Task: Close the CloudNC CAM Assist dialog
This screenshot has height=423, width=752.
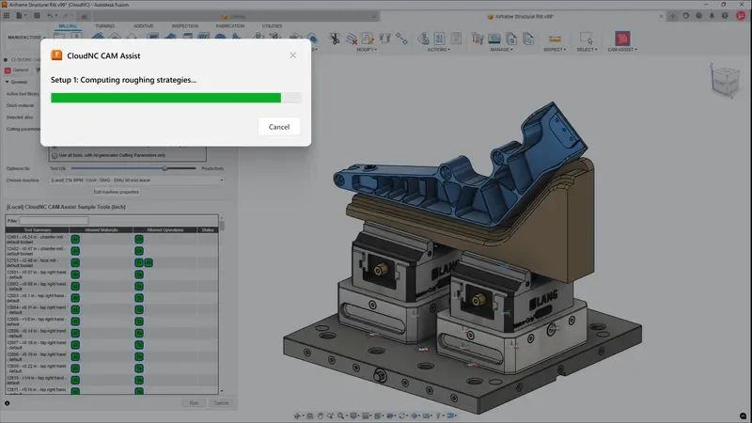Action: 292,55
